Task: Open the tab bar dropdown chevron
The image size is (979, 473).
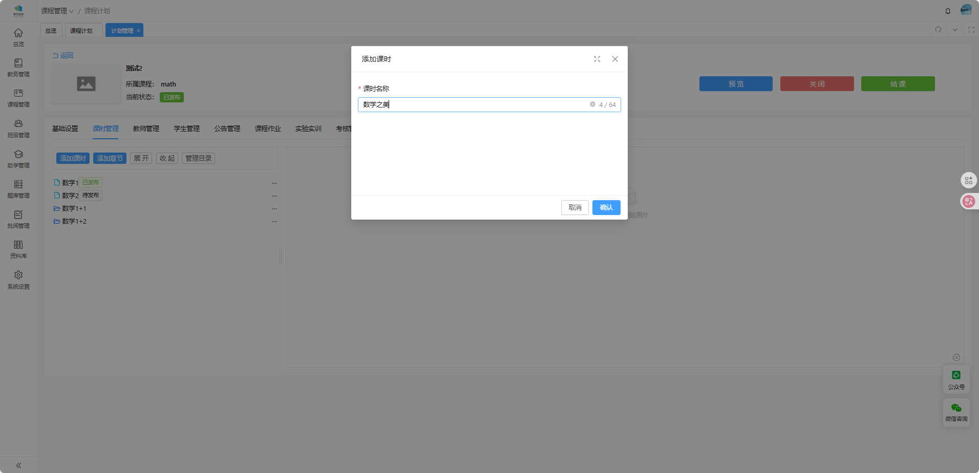Action: (x=955, y=30)
